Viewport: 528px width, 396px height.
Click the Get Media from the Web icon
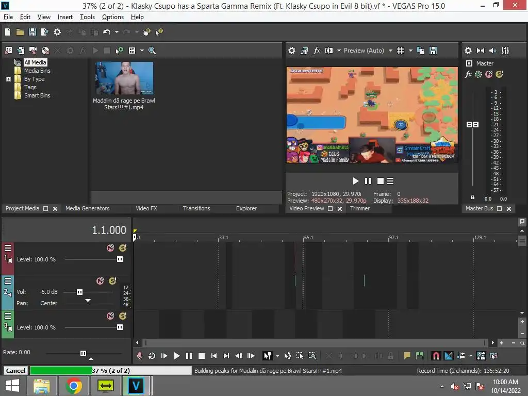click(x=45, y=51)
